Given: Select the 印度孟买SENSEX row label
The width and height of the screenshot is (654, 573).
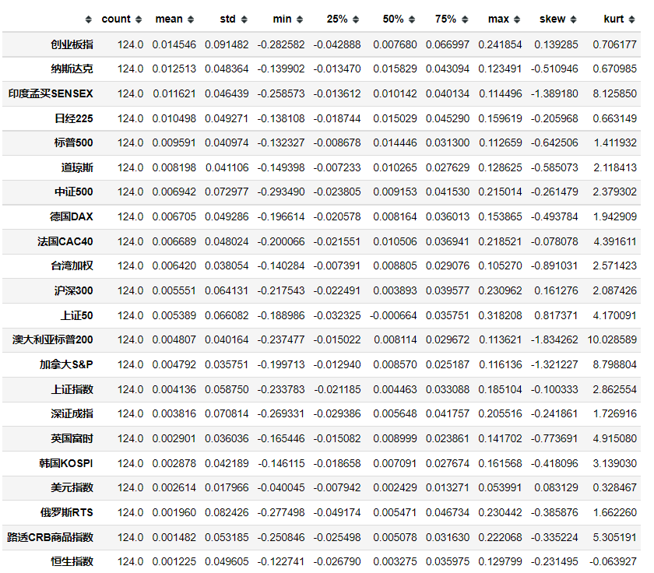Looking at the screenshot, I should point(51,94).
